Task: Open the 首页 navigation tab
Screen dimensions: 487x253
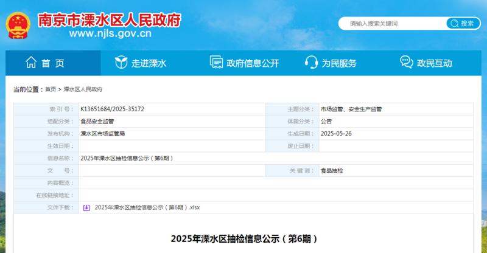Action: pyautogui.click(x=53, y=63)
